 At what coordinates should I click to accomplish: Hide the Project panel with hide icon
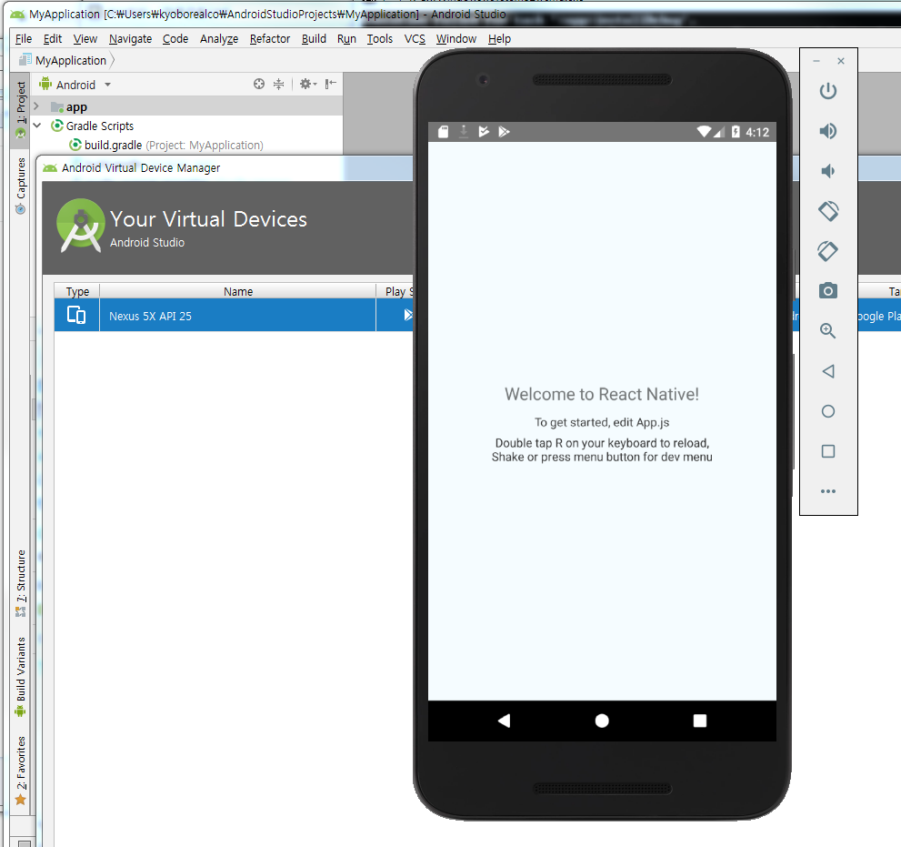tap(330, 84)
